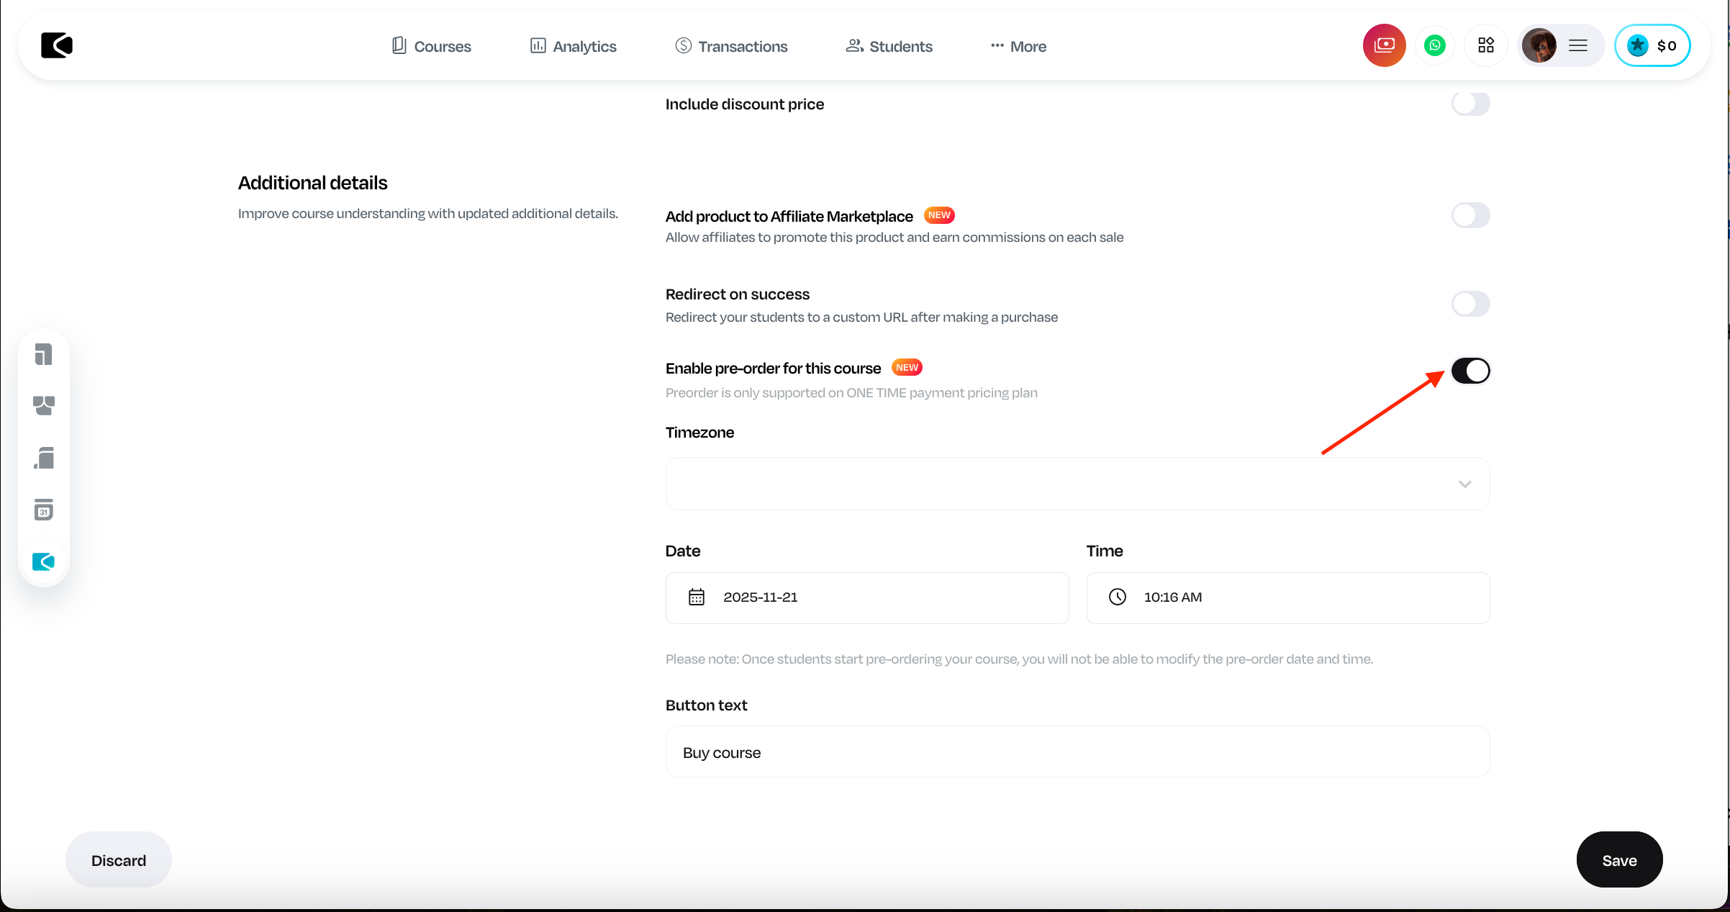
Task: Go to the Analytics tab
Action: point(574,46)
